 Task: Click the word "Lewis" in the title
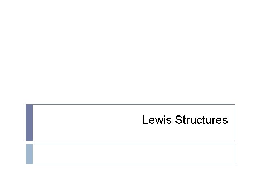coord(157,120)
